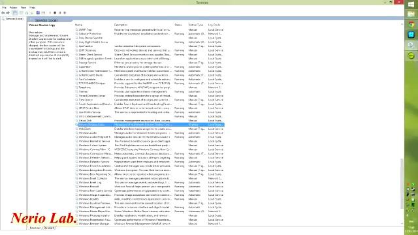Select the User Profile Service row
Screen dimensions: 418x235
coord(150,112)
